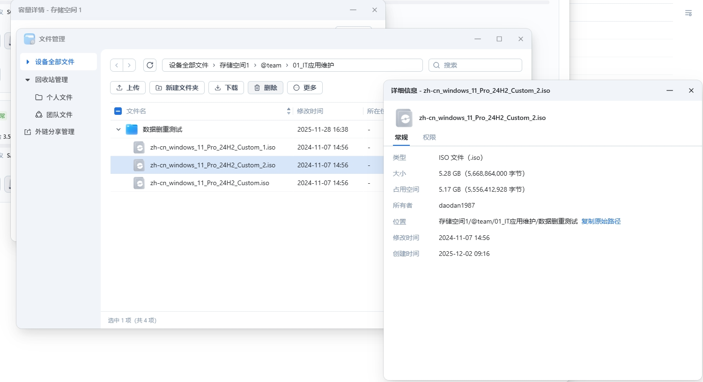The height and width of the screenshot is (382, 703).
Task: Switch to the 权限 tab
Action: (429, 137)
